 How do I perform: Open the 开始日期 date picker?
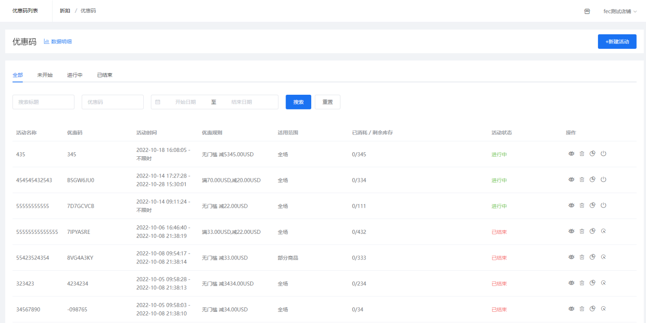coord(186,102)
